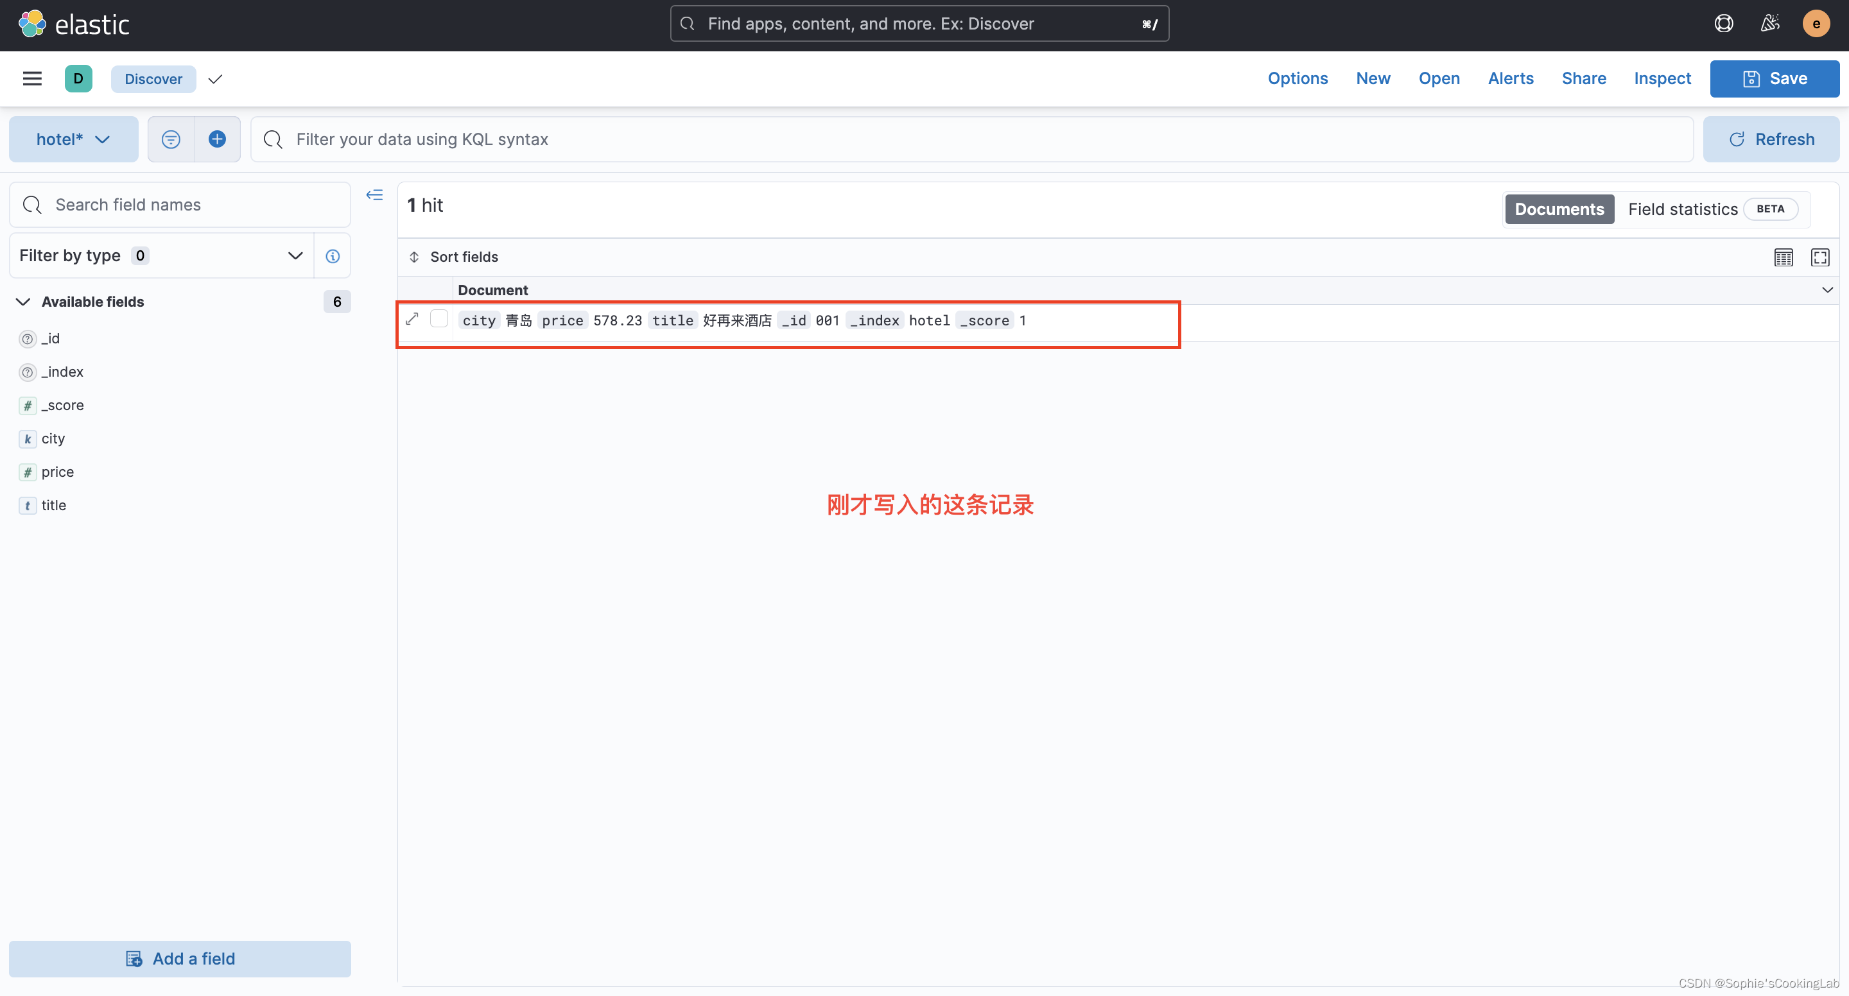Click the _index value hotel
1849x996 pixels.
(929, 321)
